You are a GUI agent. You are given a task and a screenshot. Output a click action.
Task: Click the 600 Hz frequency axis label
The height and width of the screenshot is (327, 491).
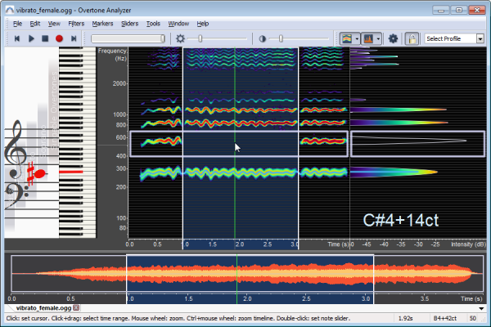coord(121,137)
